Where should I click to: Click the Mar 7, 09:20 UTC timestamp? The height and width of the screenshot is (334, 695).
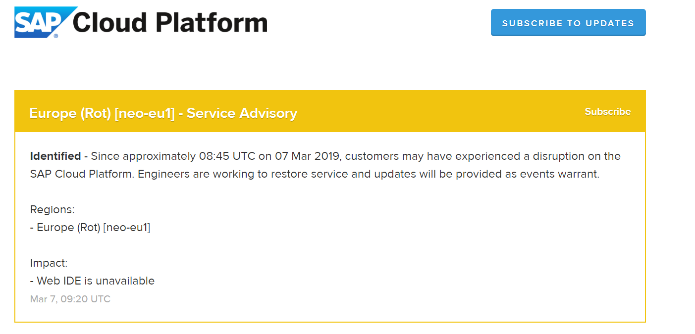click(x=70, y=299)
